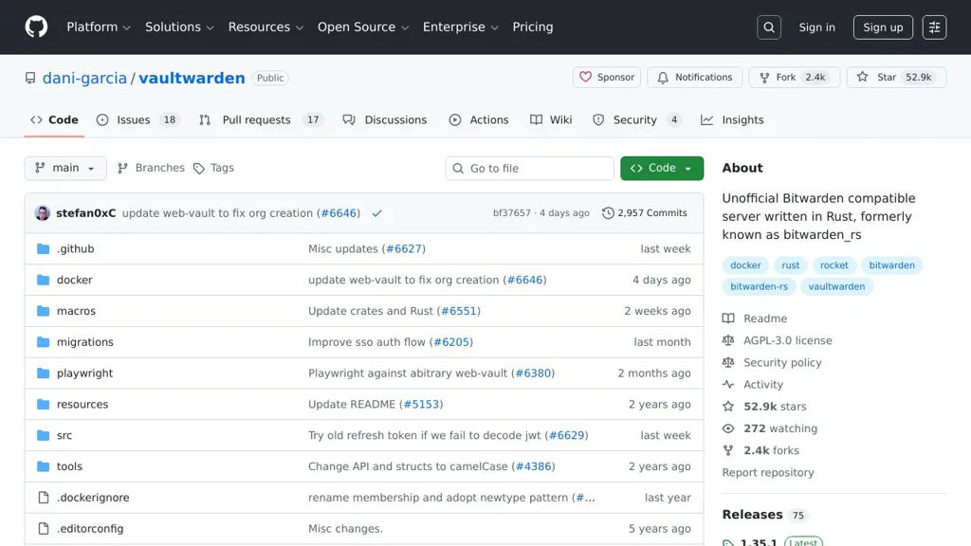This screenshot has width=971, height=546.
Task: Click the Copilot appearance settings icon
Action: 934,27
